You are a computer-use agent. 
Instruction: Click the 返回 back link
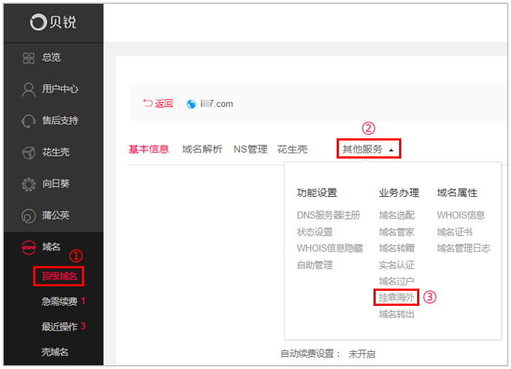[x=158, y=104]
